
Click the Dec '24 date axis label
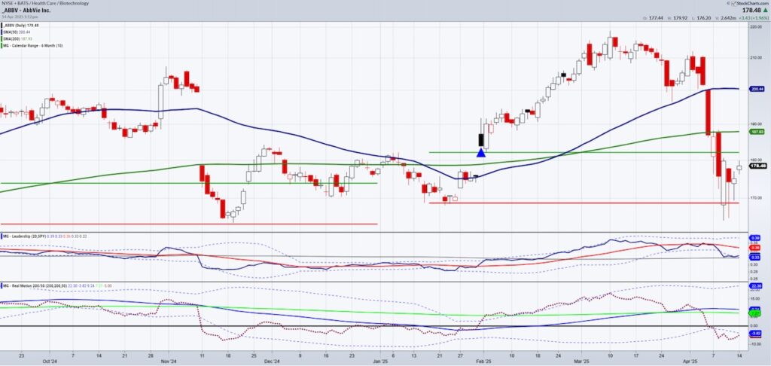273,361
